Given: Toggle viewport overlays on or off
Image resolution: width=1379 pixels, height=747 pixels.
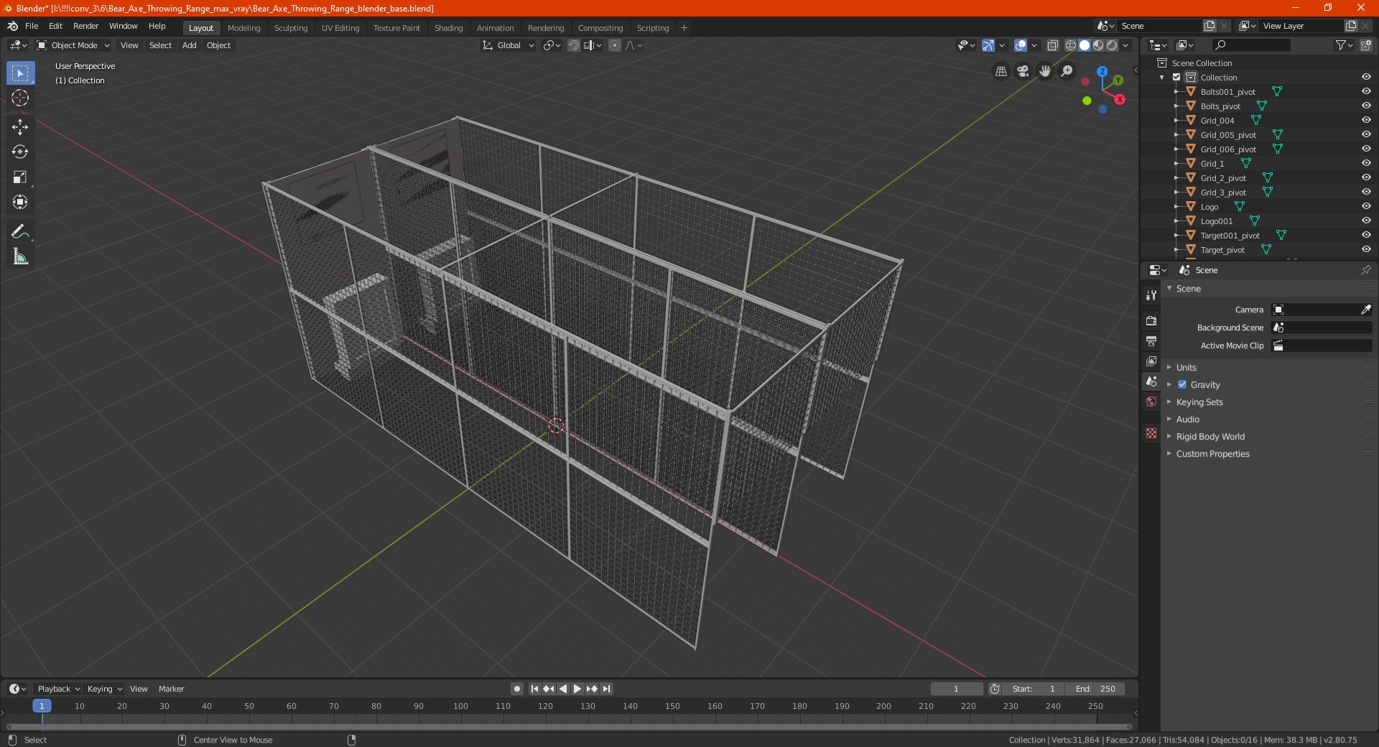Looking at the screenshot, I should tap(1021, 45).
